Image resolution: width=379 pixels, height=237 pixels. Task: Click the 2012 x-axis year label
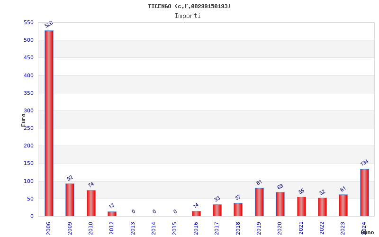pos(111,228)
